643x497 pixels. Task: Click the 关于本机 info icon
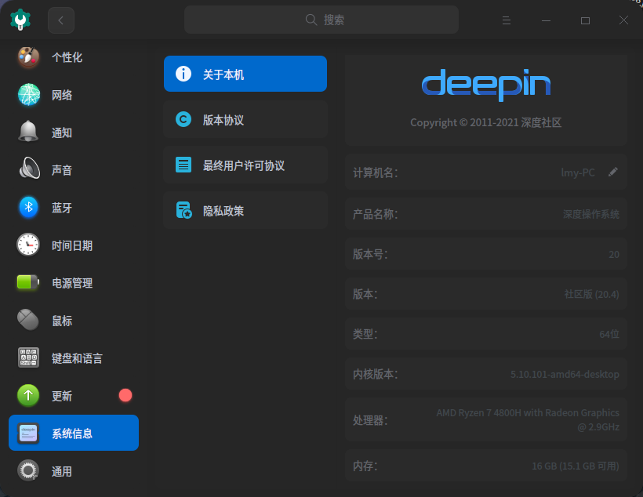point(183,74)
